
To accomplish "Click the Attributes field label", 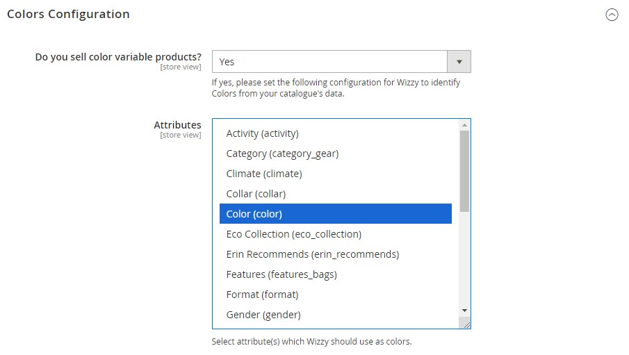I will tap(177, 125).
